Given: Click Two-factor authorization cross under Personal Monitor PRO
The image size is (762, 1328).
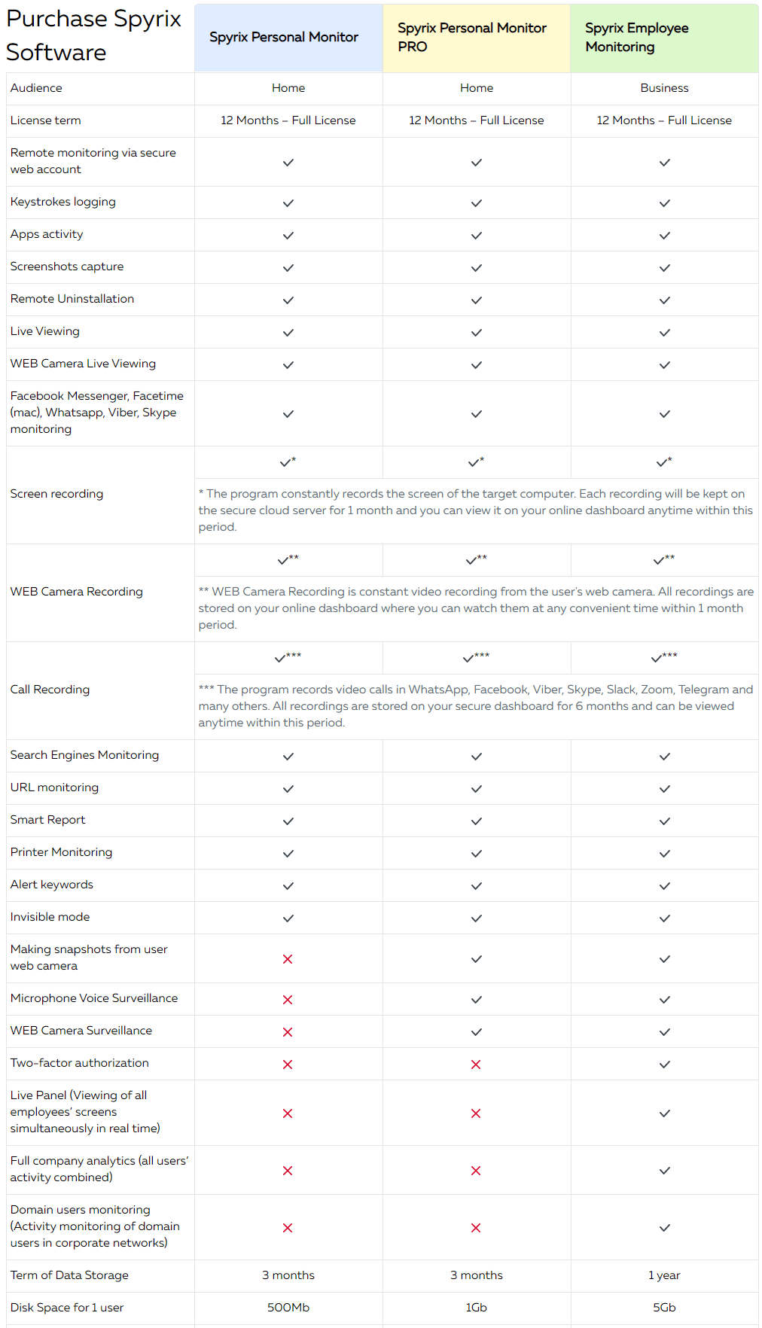Looking at the screenshot, I should click(476, 1065).
